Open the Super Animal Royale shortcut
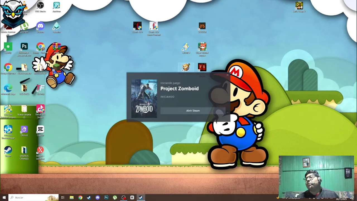 202,50
